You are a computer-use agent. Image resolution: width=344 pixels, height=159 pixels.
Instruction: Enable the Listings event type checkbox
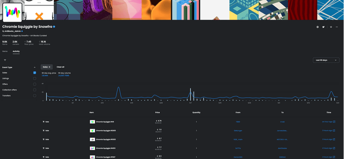coord(35,78)
